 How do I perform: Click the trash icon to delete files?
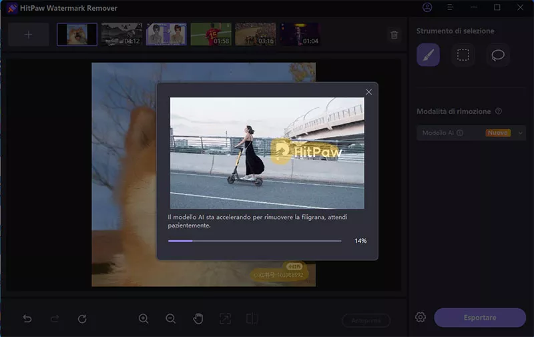click(394, 35)
